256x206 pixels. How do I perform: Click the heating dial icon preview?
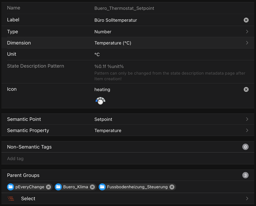(x=100, y=101)
